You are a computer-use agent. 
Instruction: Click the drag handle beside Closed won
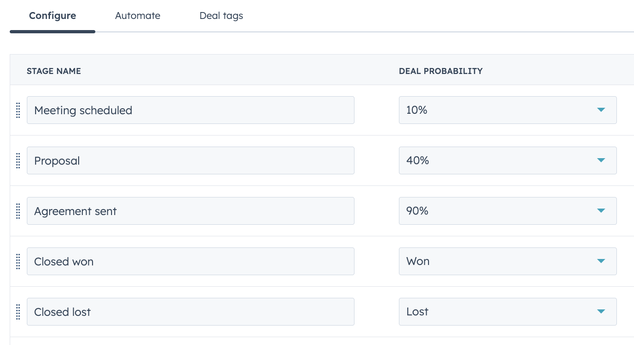tap(19, 261)
